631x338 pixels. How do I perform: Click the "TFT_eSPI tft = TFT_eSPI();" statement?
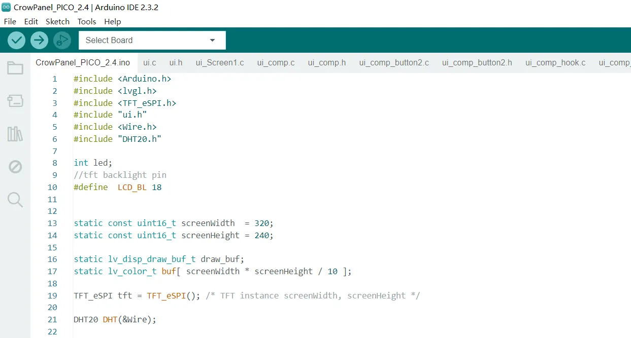[137, 296]
